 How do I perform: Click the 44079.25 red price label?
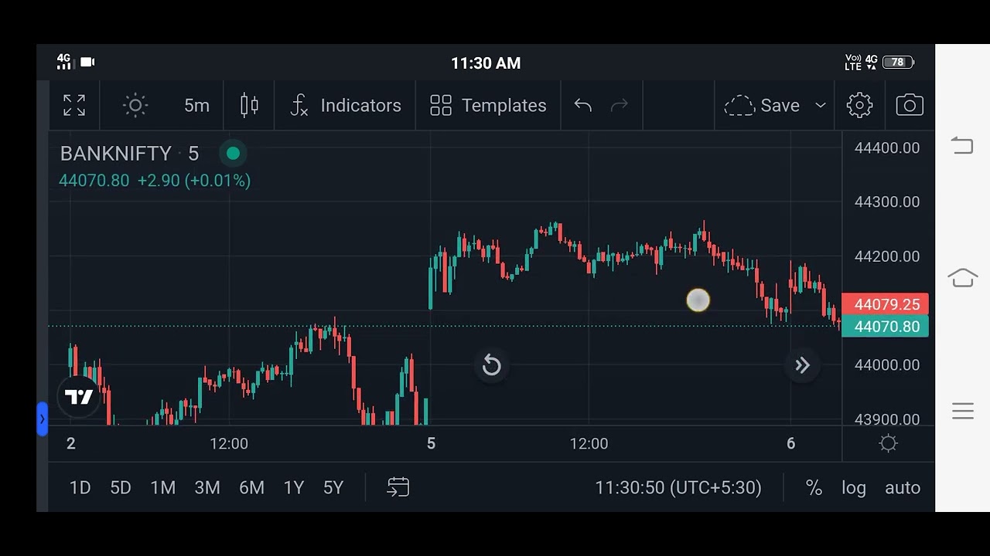tap(886, 305)
